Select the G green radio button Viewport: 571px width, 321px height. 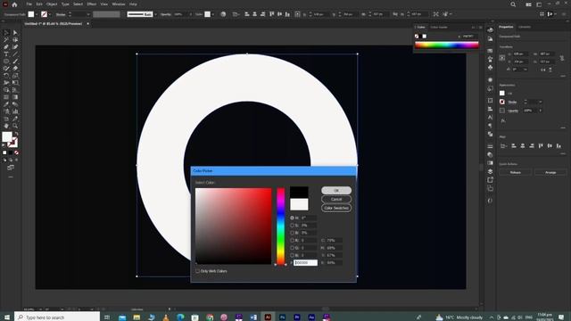pos(292,248)
